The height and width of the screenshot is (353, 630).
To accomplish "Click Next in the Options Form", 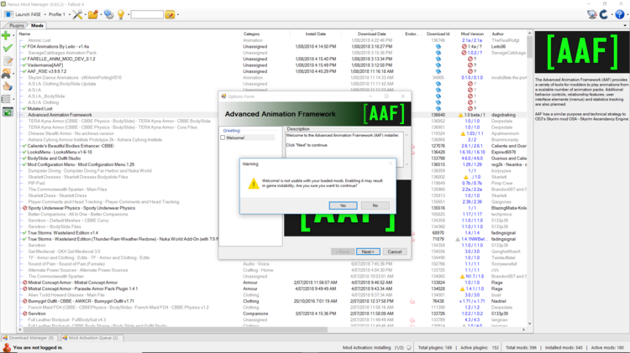I will pos(368,252).
